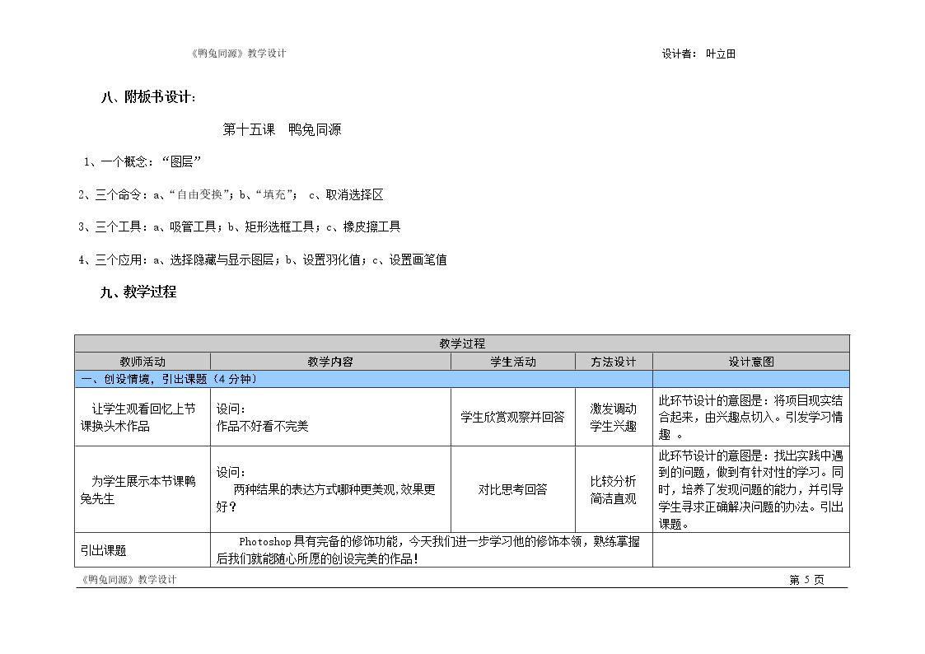Select heading 八、附板书设计
Screen dimensions: 925x654
[148, 97]
